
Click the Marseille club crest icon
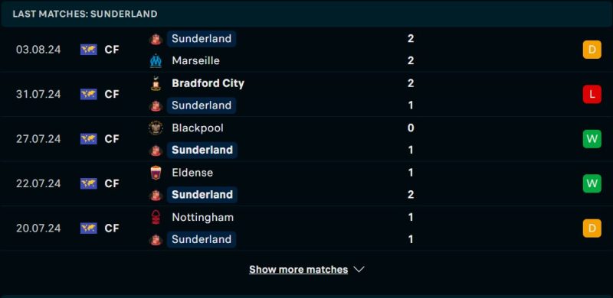pos(156,61)
